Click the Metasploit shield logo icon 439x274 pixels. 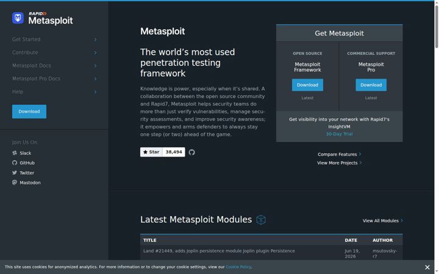[x=18, y=18]
